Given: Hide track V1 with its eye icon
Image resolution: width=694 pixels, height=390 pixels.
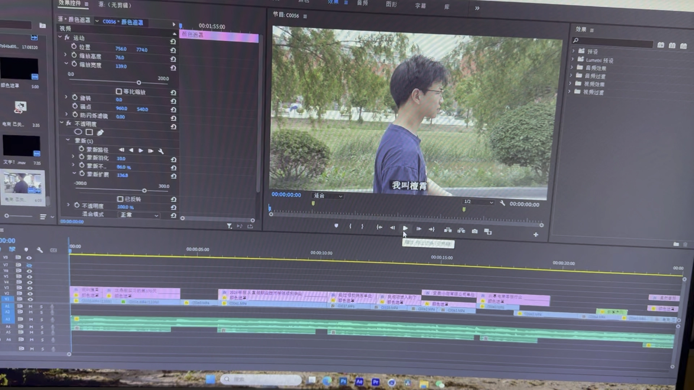Looking at the screenshot, I should (30, 299).
